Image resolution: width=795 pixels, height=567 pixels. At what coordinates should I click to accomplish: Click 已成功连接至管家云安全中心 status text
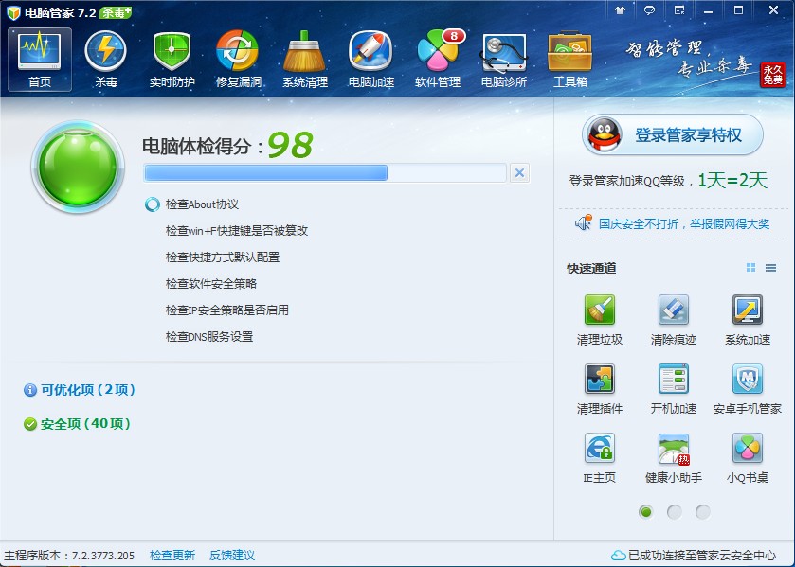coord(702,556)
